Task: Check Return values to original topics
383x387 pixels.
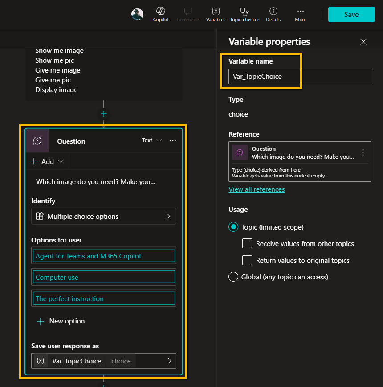Action: pyautogui.click(x=247, y=260)
